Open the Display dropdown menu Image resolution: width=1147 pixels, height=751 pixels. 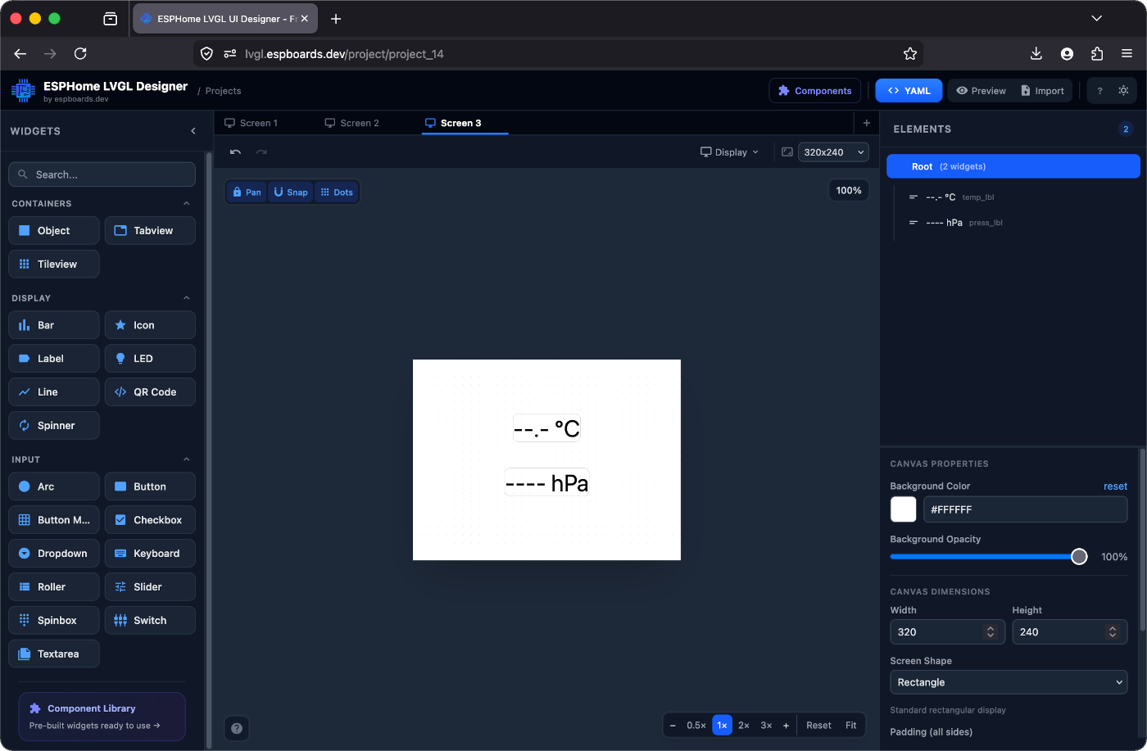[729, 152]
